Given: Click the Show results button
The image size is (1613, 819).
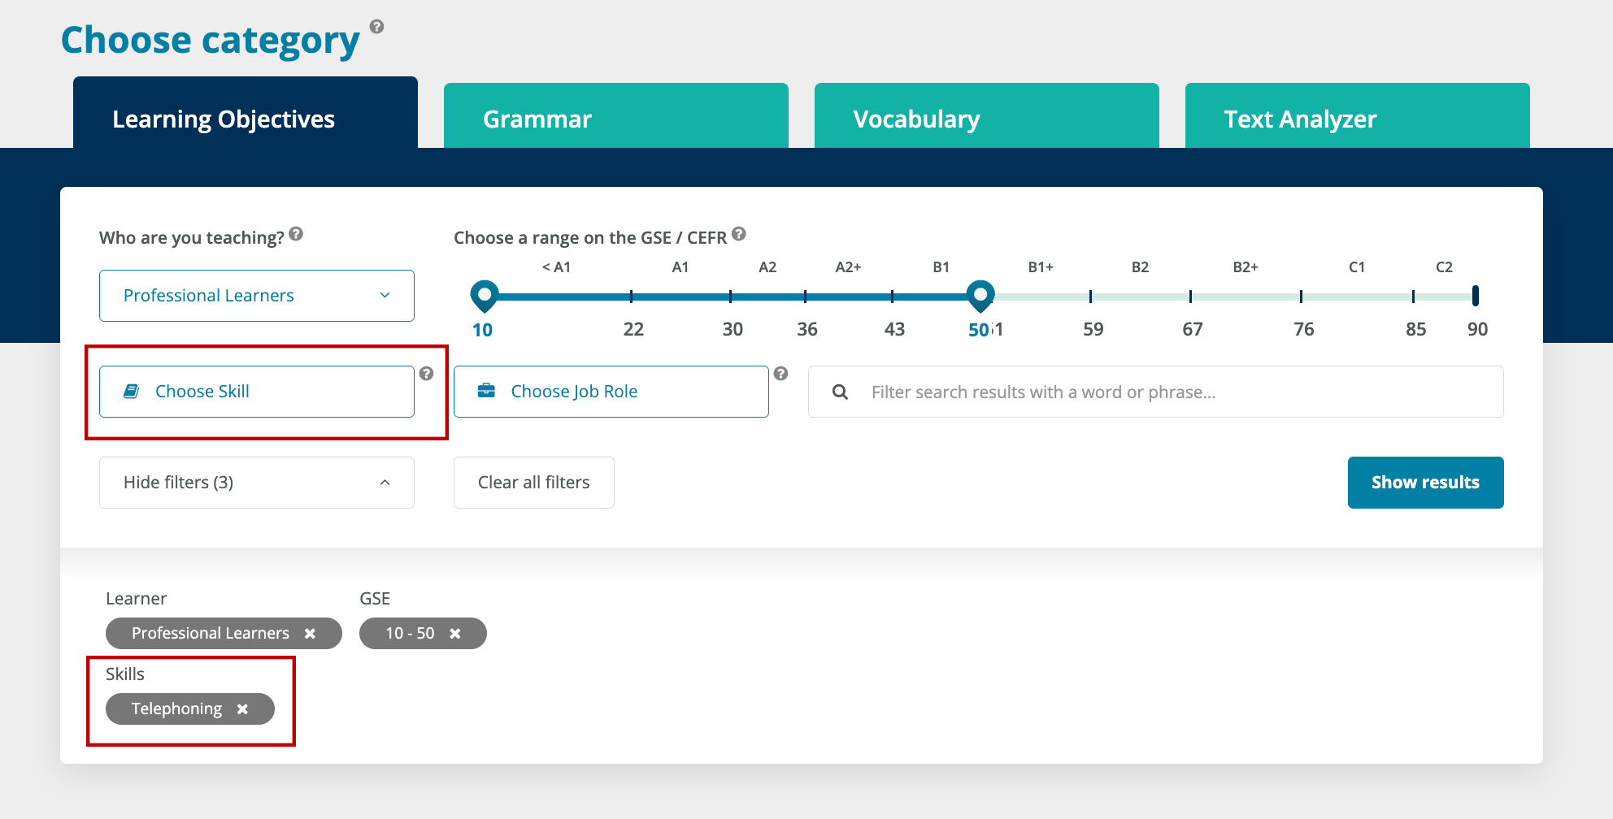Looking at the screenshot, I should pos(1425,483).
